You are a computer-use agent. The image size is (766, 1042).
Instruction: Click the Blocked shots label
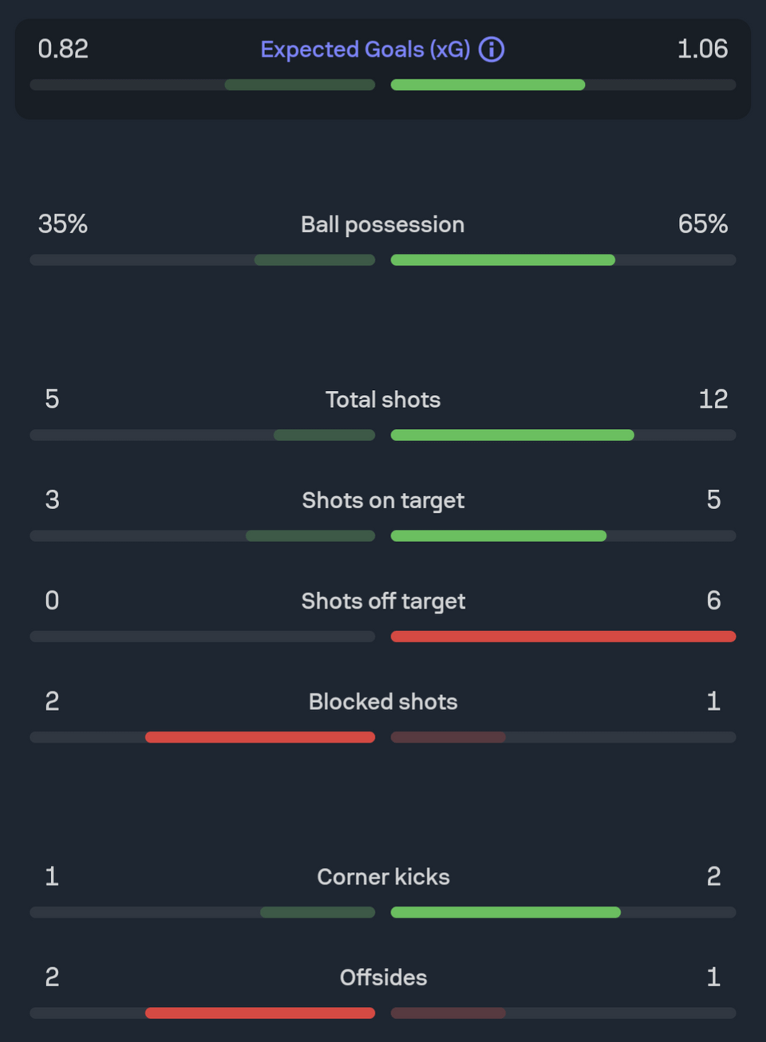383,702
